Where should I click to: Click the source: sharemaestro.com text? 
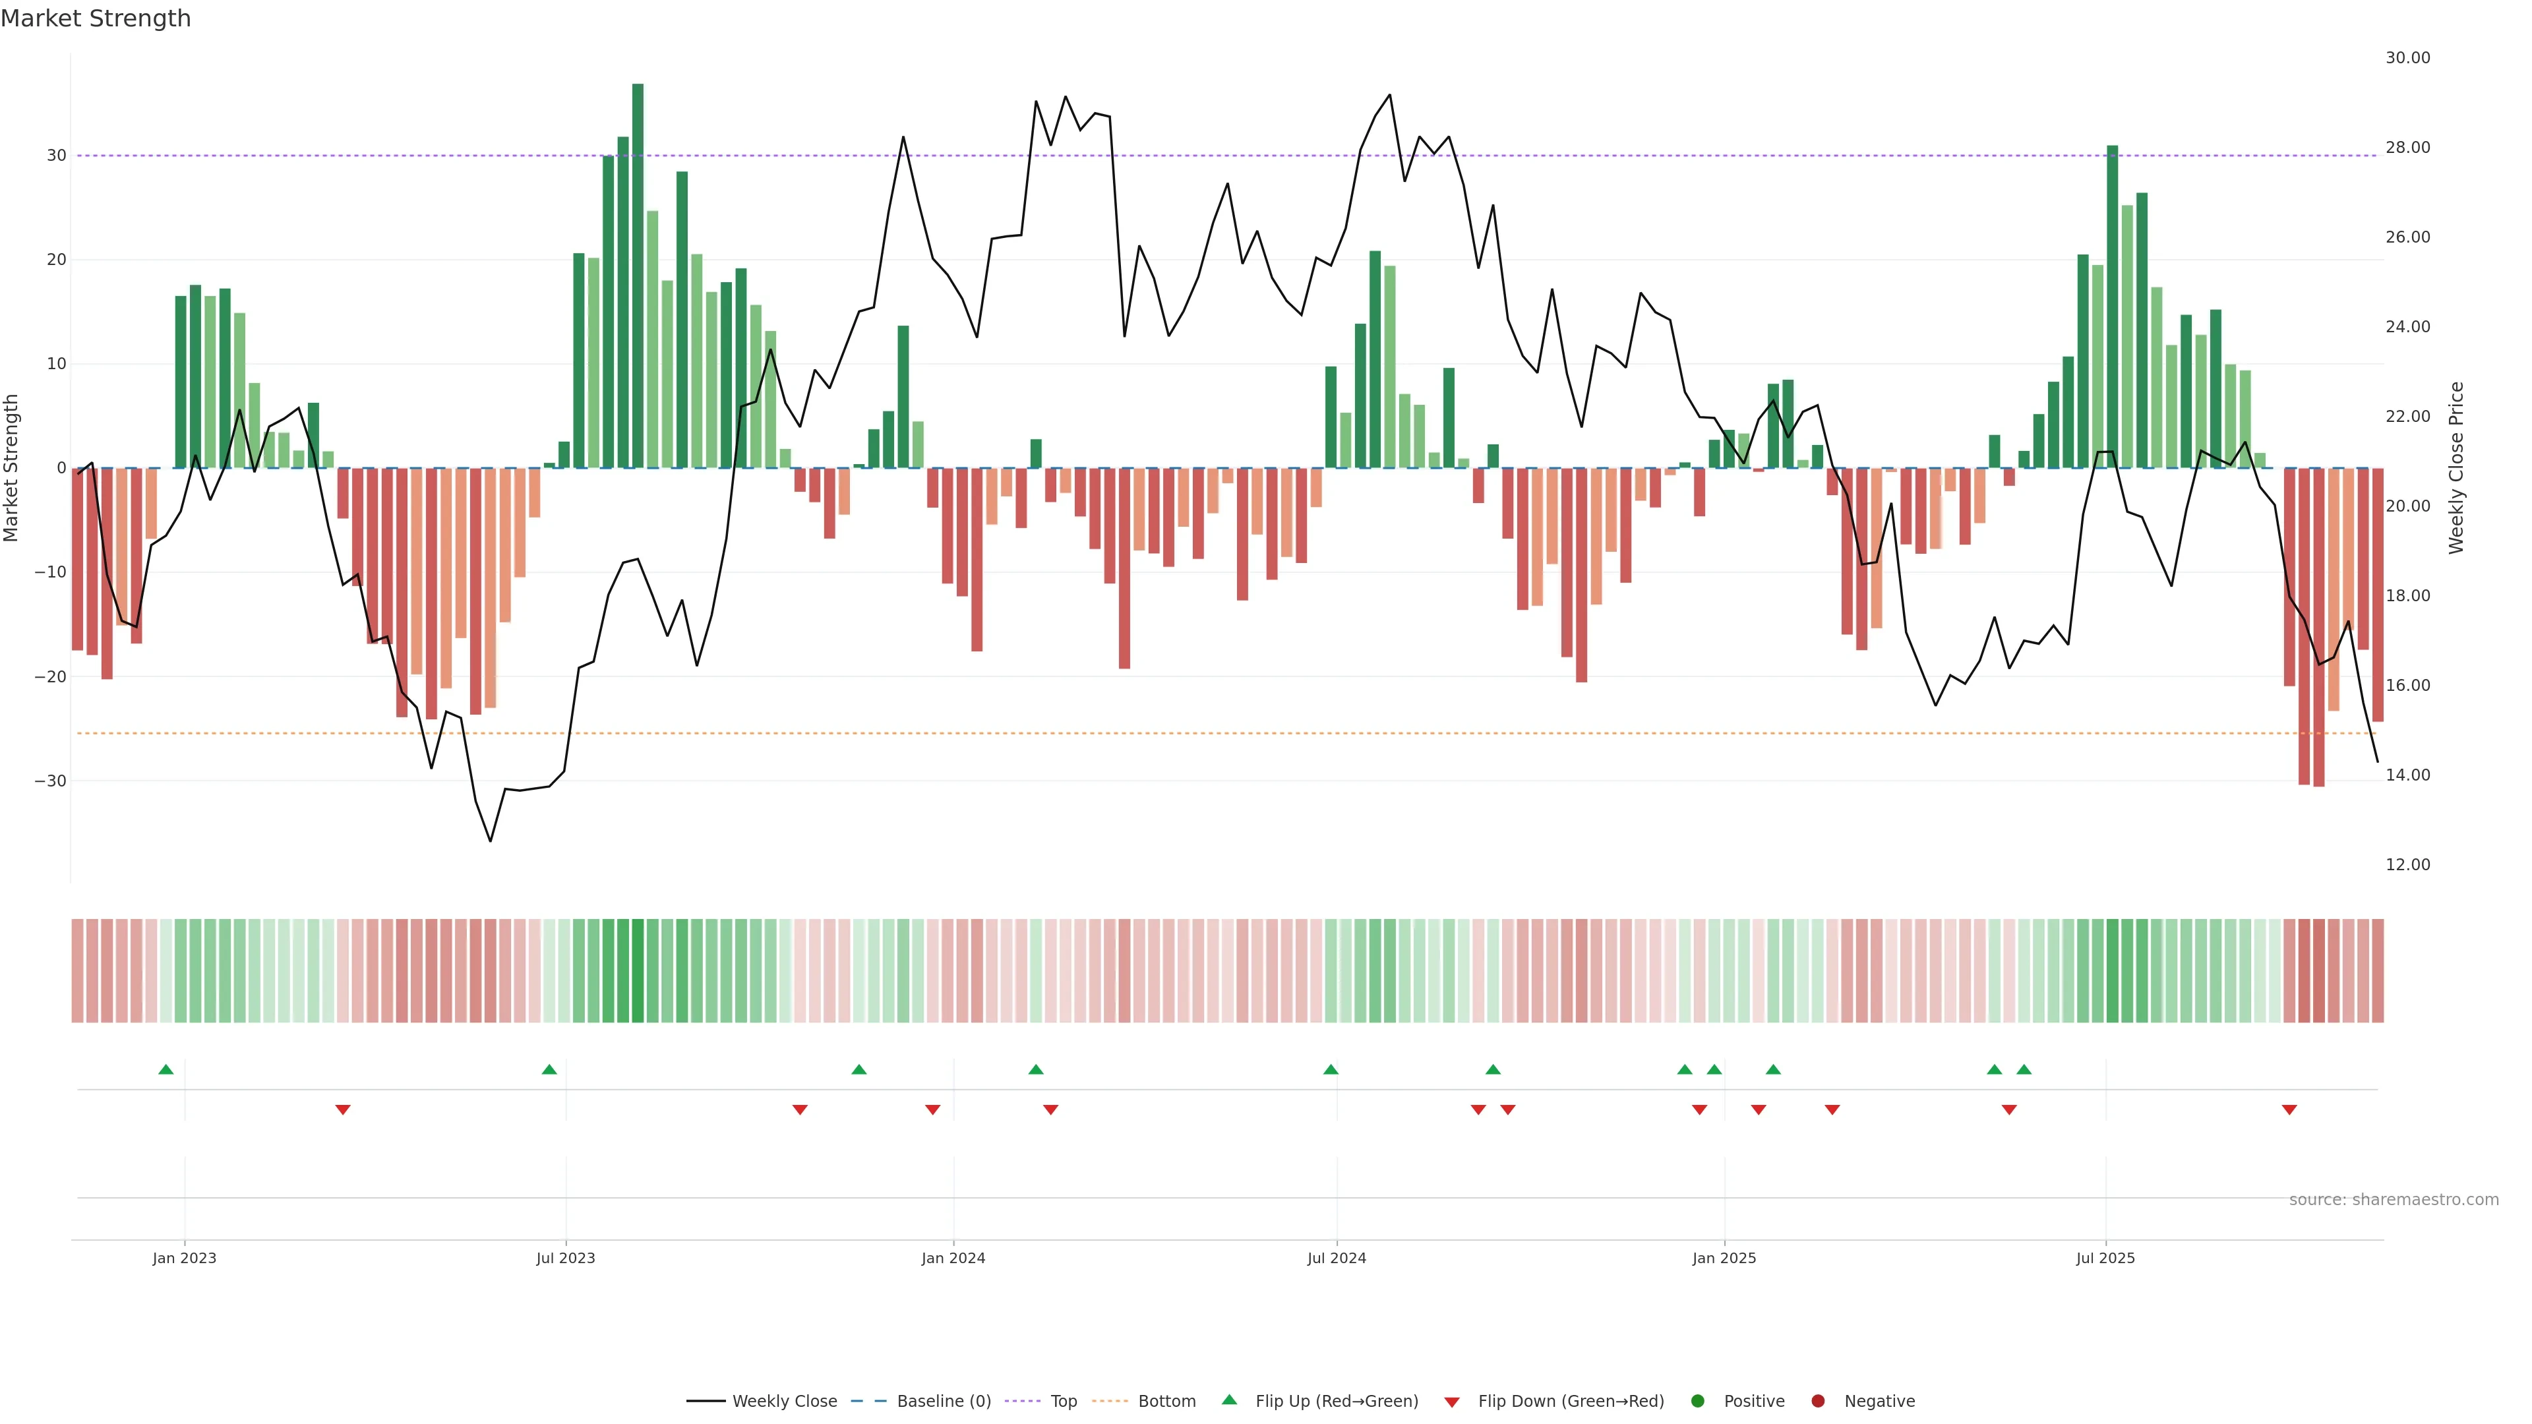click(2394, 1200)
